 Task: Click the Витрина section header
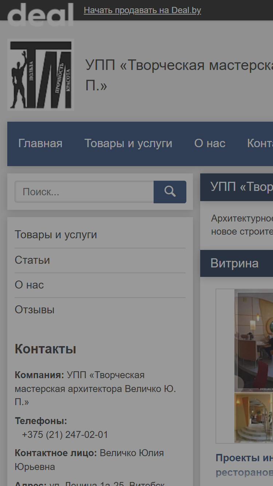pyautogui.click(x=237, y=263)
